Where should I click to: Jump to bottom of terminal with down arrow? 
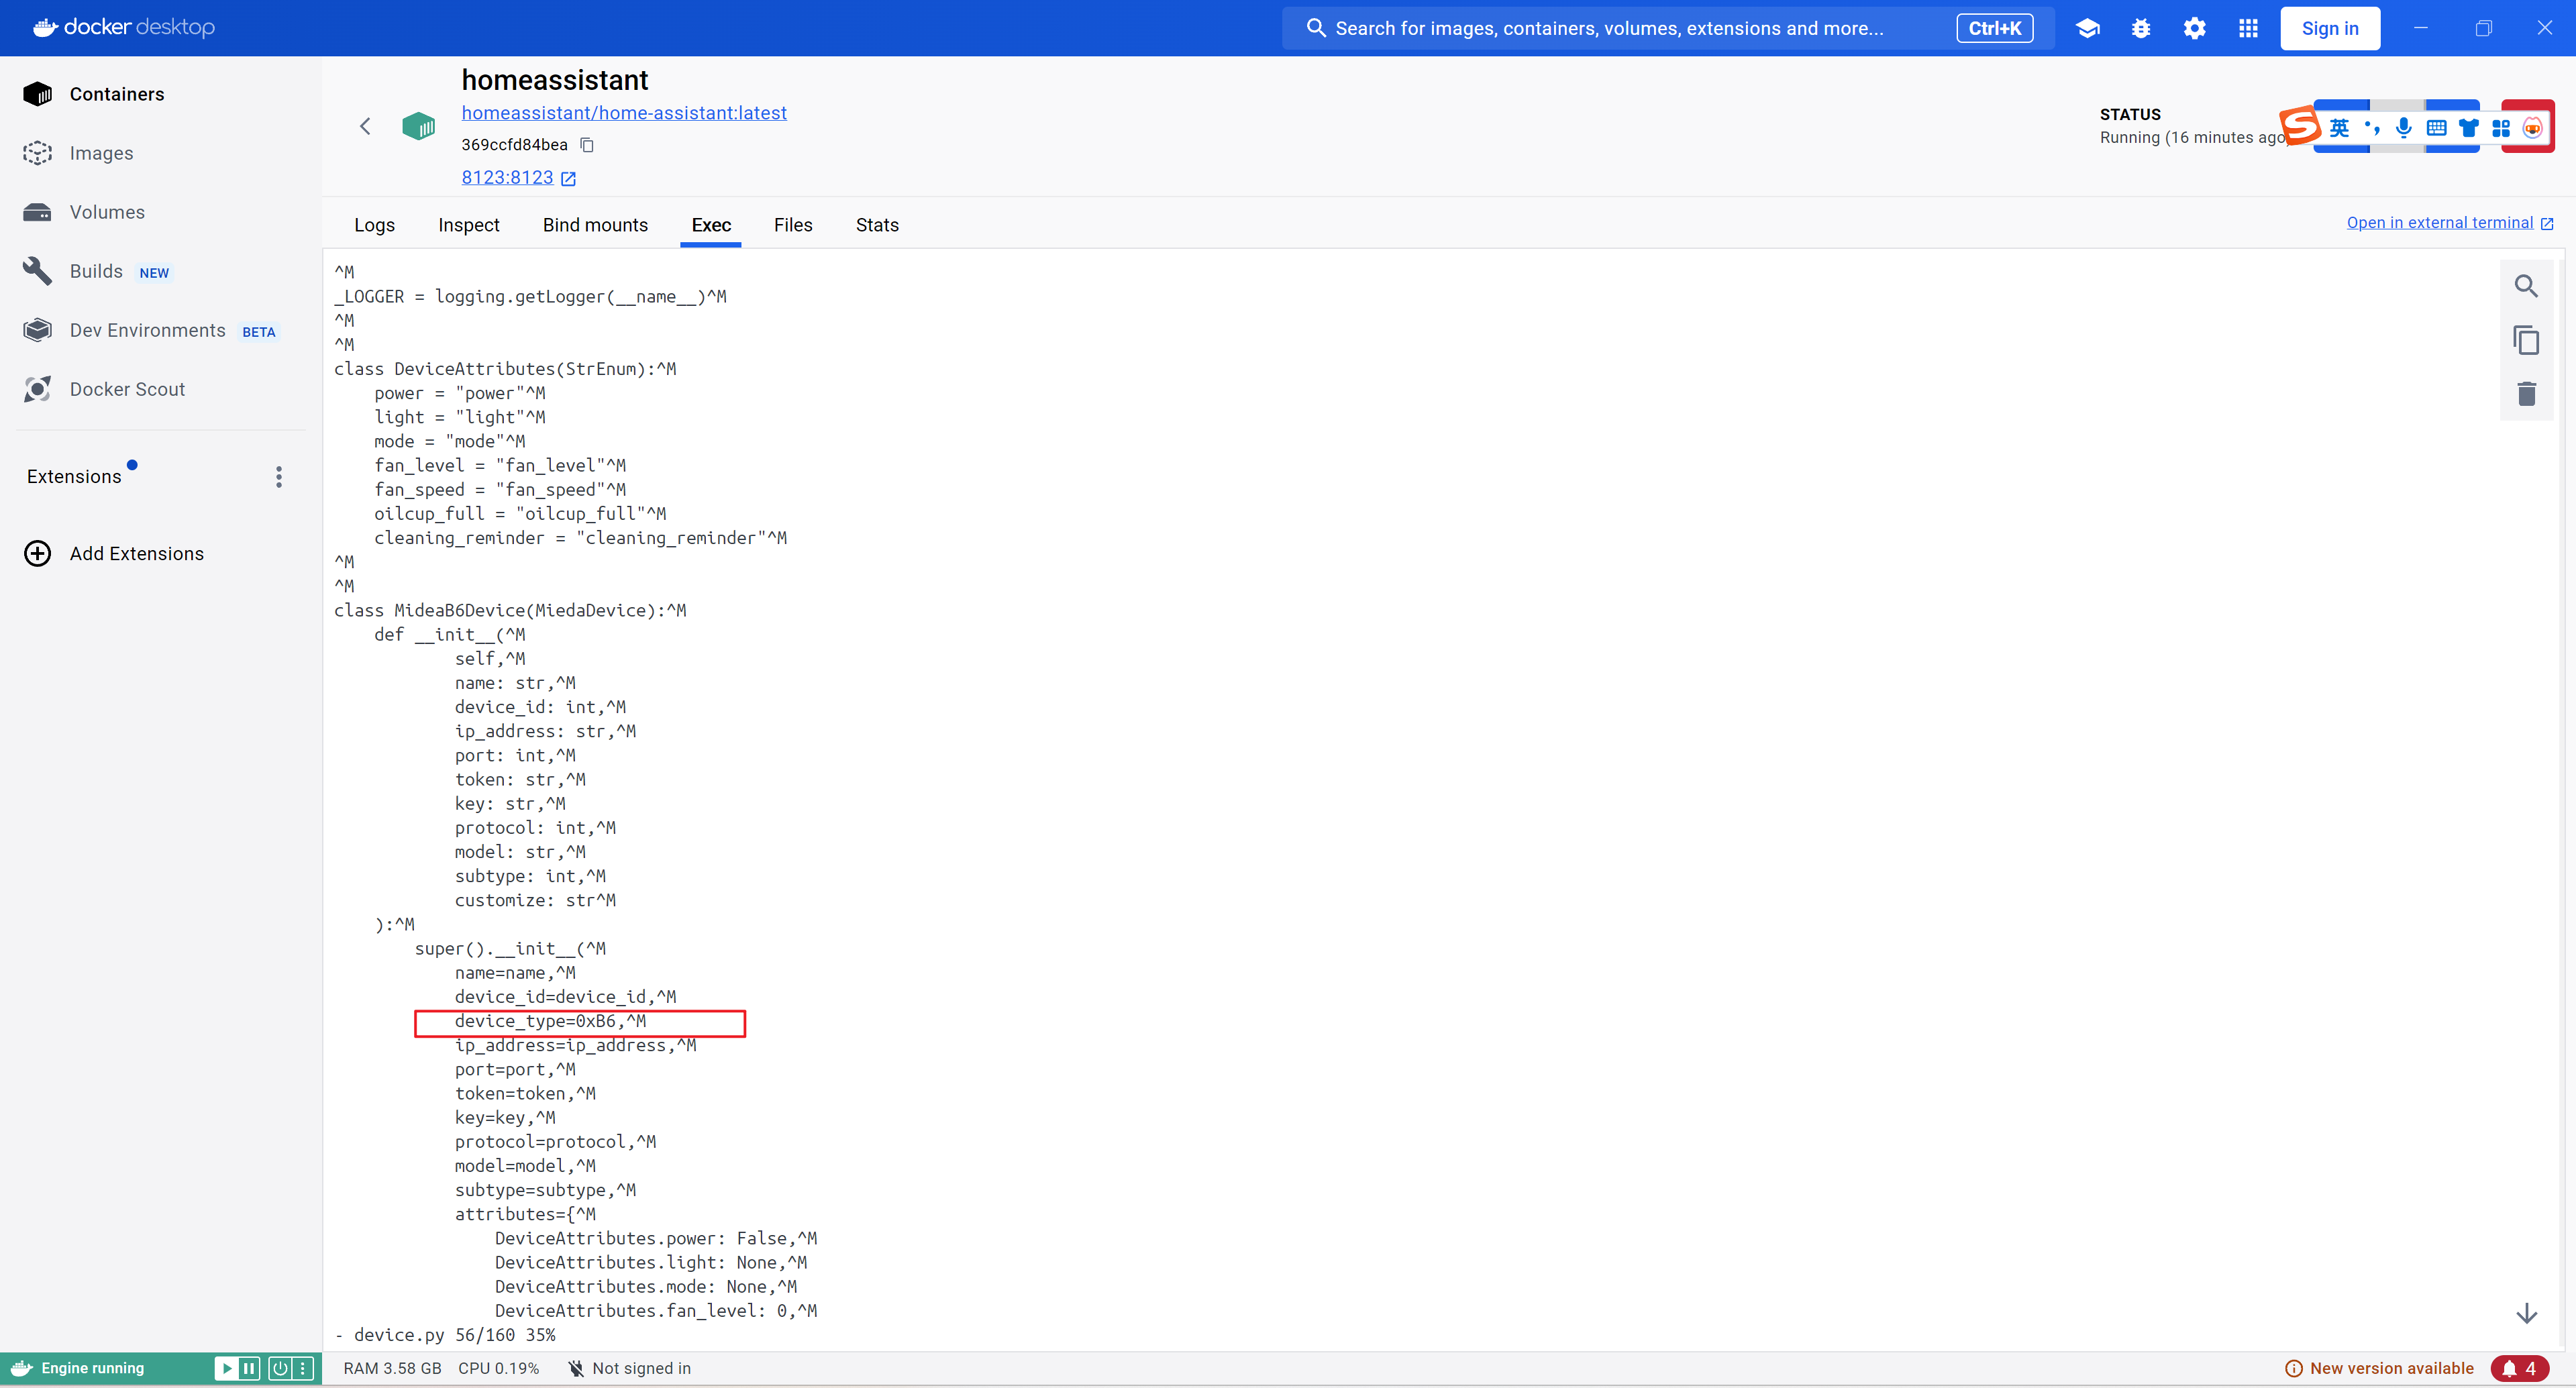(x=2526, y=1313)
